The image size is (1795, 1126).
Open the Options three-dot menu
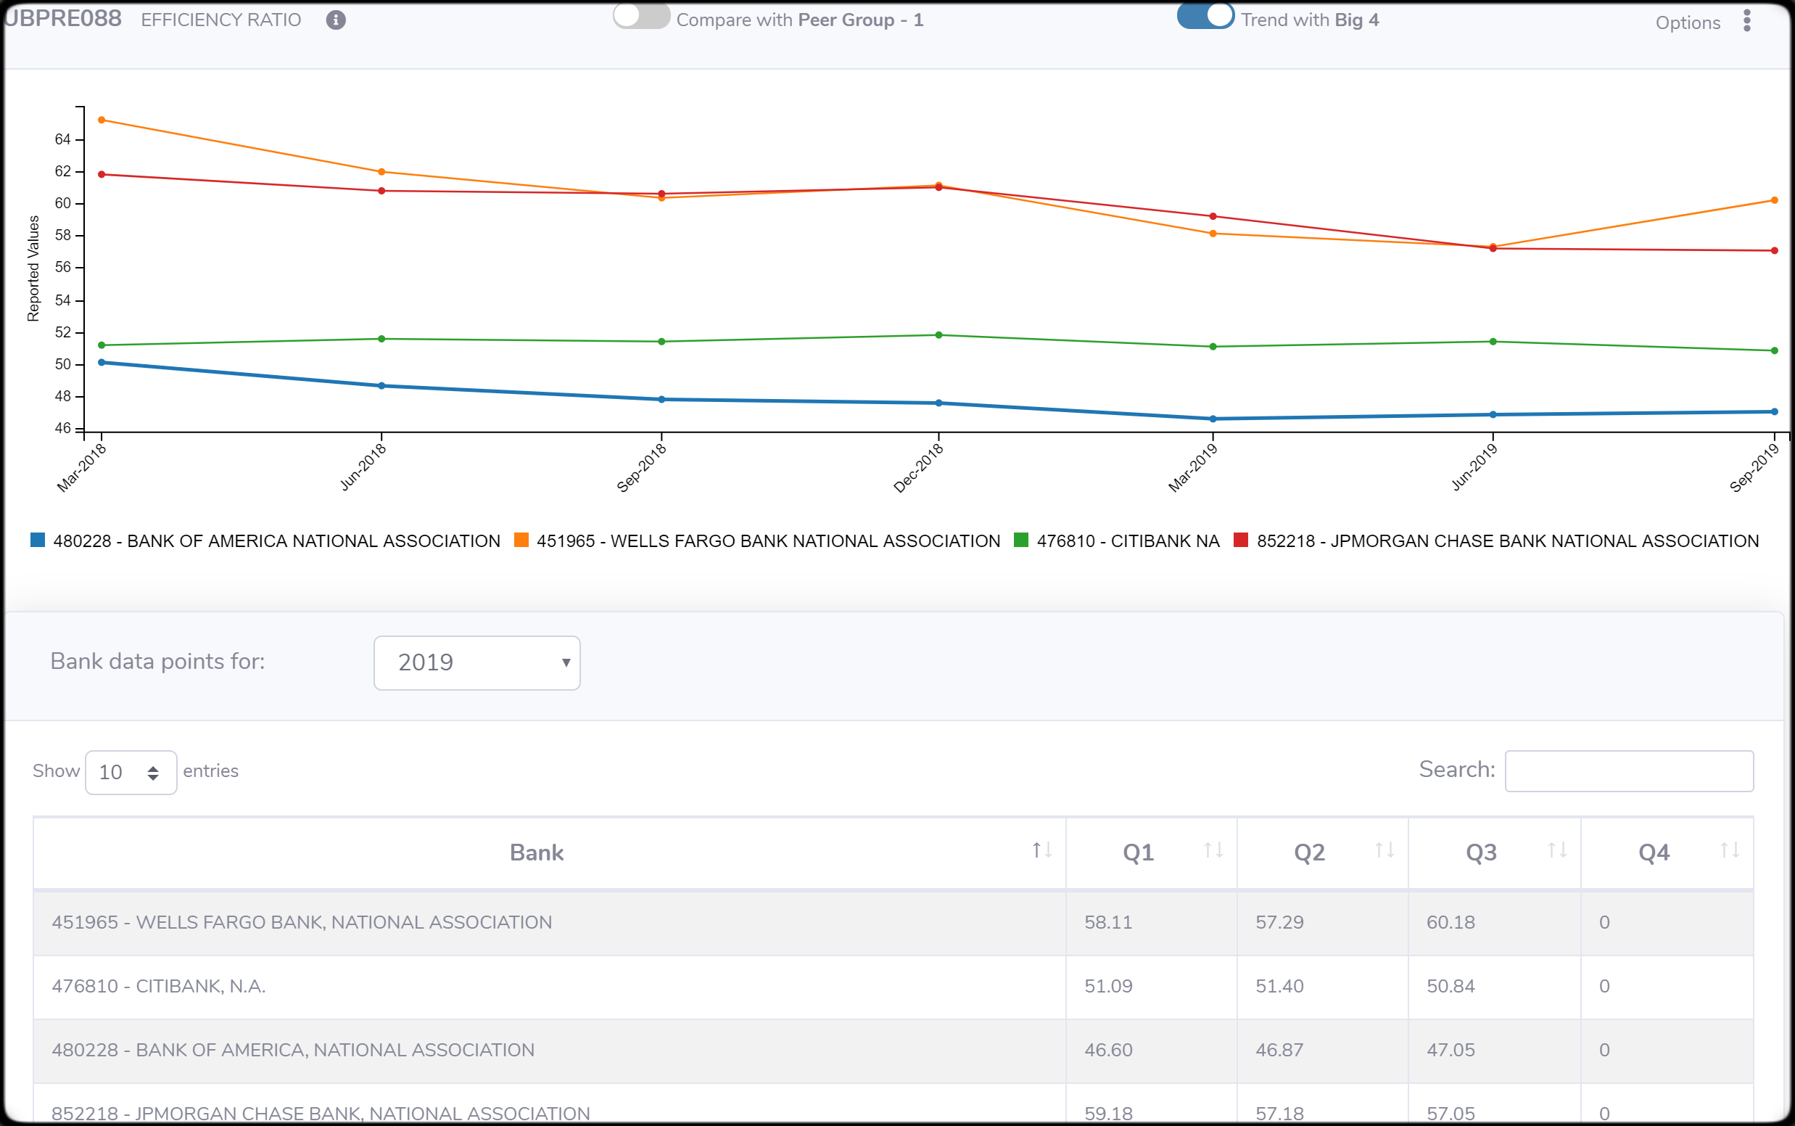click(x=1746, y=21)
